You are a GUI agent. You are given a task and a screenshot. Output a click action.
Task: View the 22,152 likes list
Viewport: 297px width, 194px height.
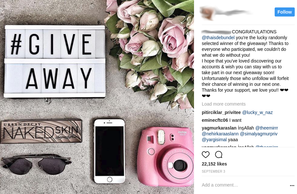click(x=214, y=164)
